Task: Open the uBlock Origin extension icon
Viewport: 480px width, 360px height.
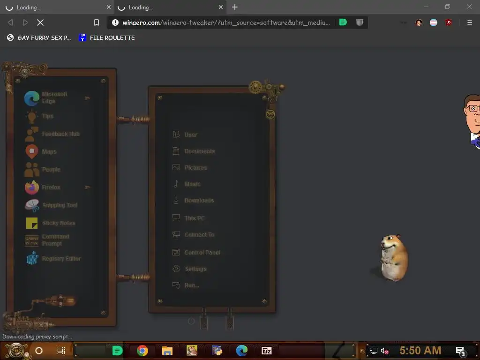Action: point(449,22)
